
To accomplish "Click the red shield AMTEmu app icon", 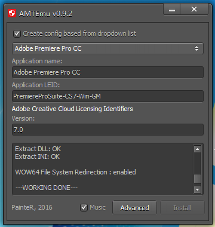I will pyautogui.click(x=12, y=14).
